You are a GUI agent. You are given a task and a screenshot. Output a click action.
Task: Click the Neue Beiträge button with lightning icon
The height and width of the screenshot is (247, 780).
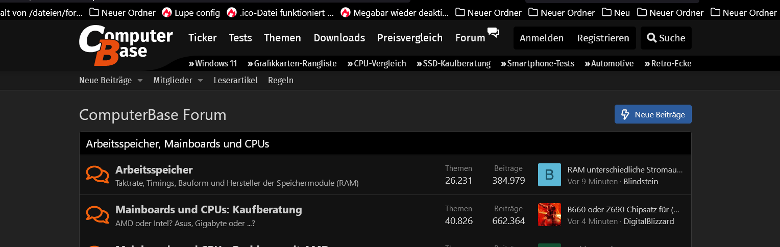click(653, 114)
